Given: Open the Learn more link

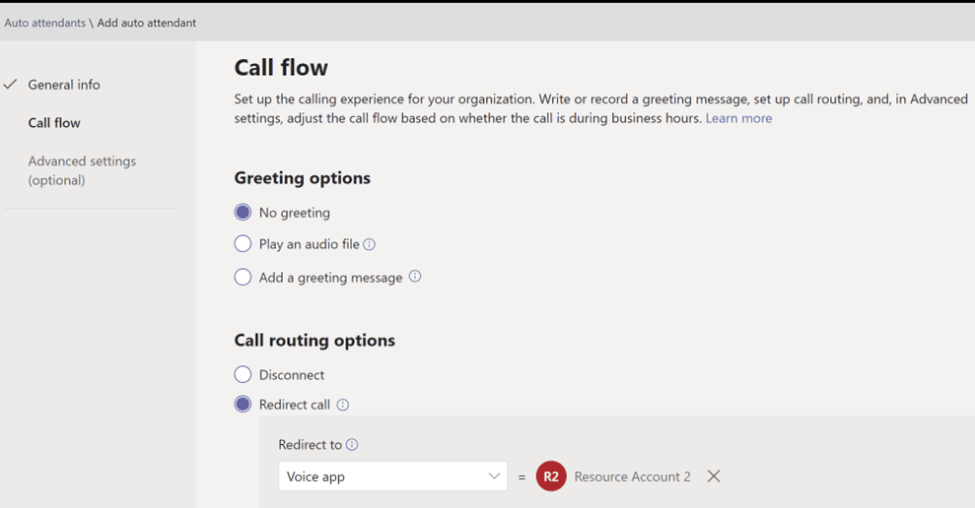Looking at the screenshot, I should point(738,118).
